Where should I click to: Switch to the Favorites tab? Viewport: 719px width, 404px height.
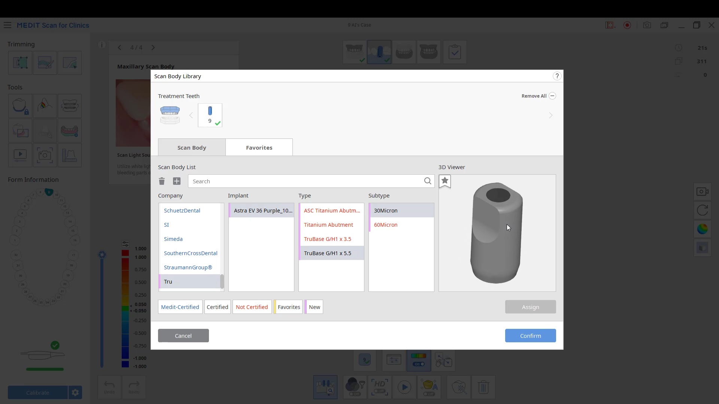click(x=259, y=147)
